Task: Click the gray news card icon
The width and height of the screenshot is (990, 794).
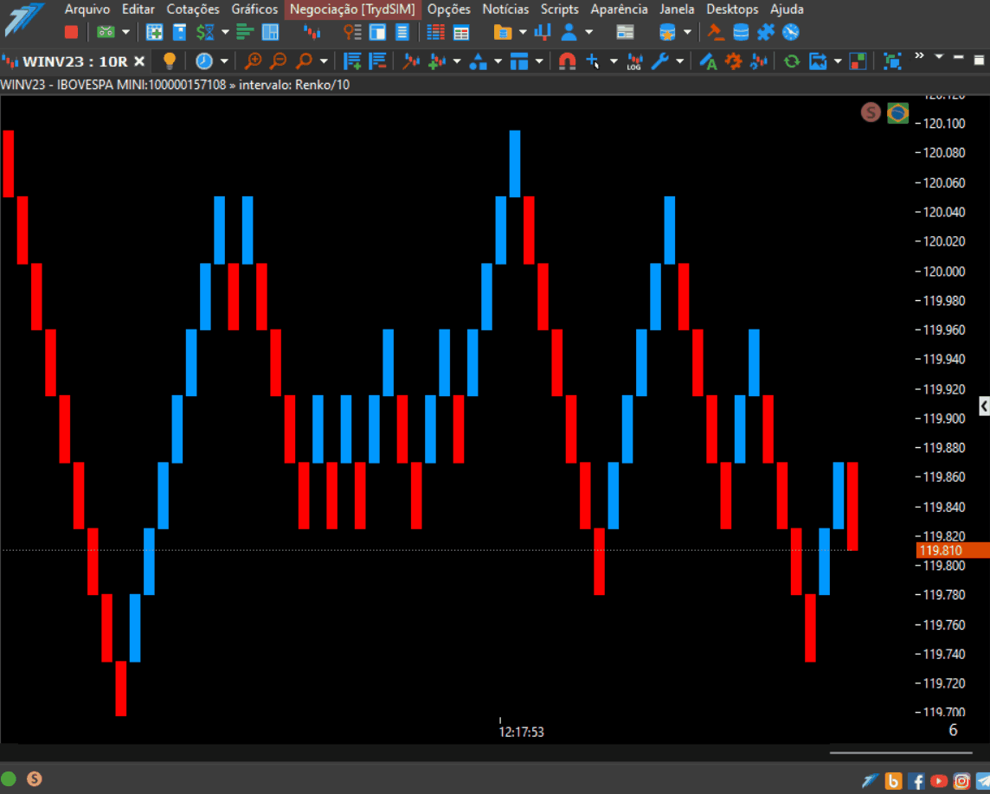Action: point(625,31)
